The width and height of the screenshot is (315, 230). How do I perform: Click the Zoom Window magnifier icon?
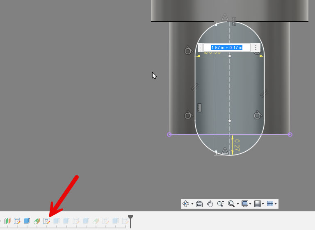coord(231,204)
